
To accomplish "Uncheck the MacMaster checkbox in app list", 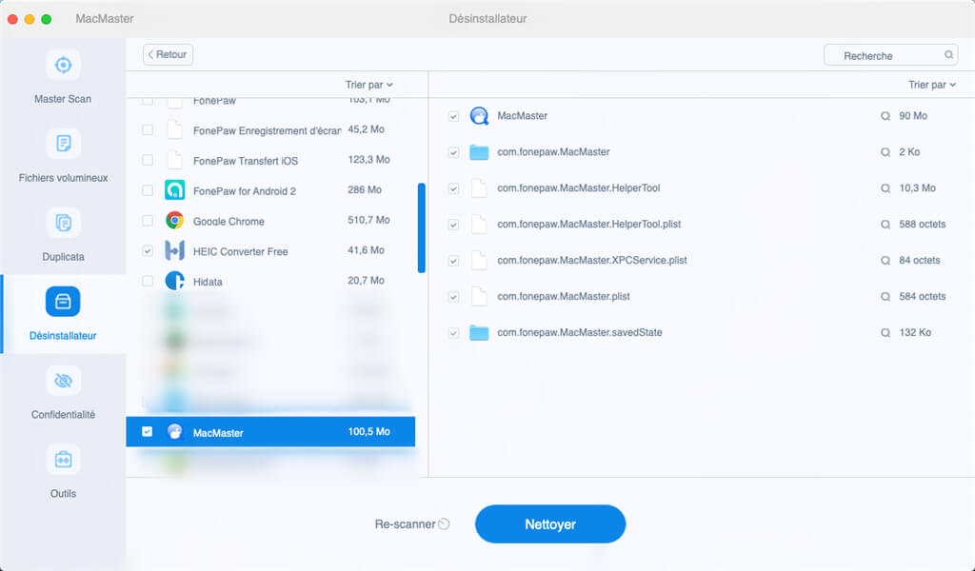I will coord(147,431).
